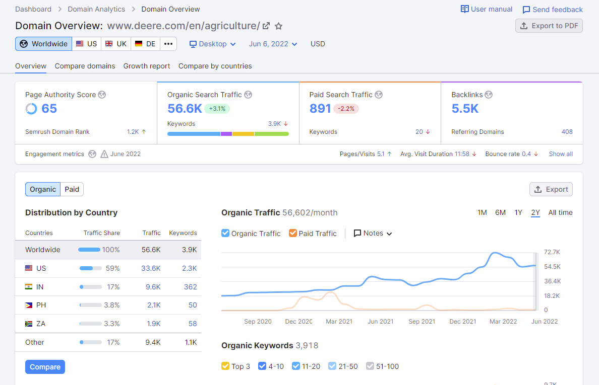Screen dimensions: 599x385
Task: Toggle the 51-100 keywords checkbox
Action: [370, 366]
